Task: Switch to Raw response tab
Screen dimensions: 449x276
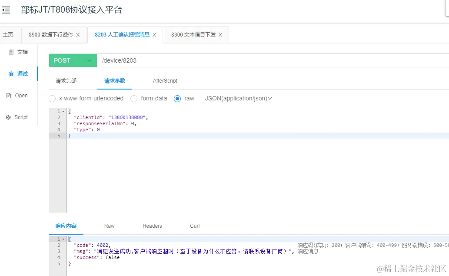Action: tap(110, 226)
